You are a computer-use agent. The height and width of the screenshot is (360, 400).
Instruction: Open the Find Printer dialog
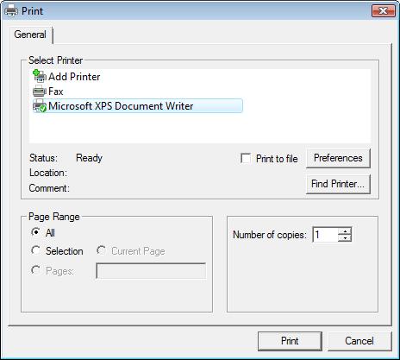(x=338, y=184)
